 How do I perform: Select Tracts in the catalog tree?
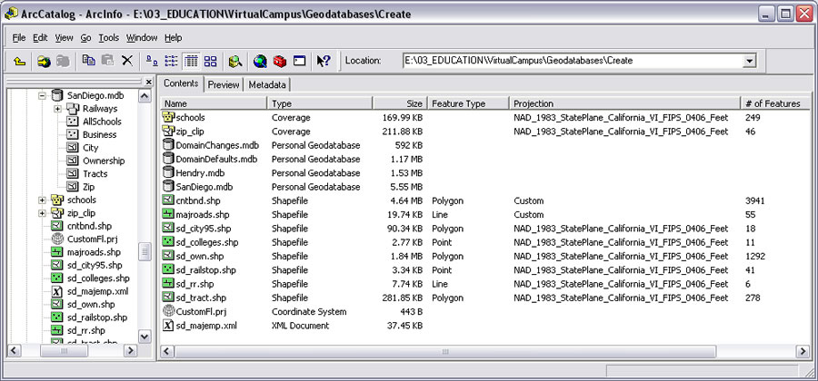(x=95, y=174)
